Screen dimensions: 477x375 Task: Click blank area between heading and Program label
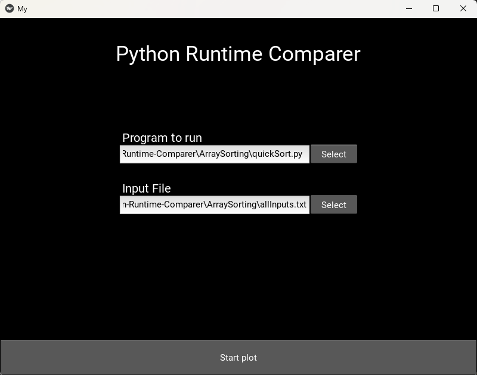pyautogui.click(x=238, y=98)
